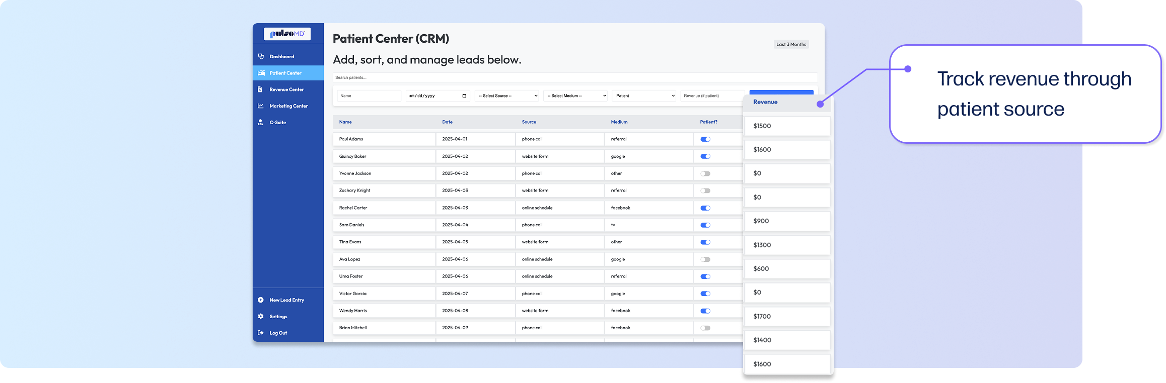Click the mm/dd/yyyy date field
The height and width of the screenshot is (383, 1166).
tap(438, 95)
